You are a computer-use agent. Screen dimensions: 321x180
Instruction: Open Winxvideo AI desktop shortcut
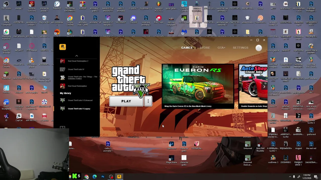pyautogui.click(x=44, y=103)
